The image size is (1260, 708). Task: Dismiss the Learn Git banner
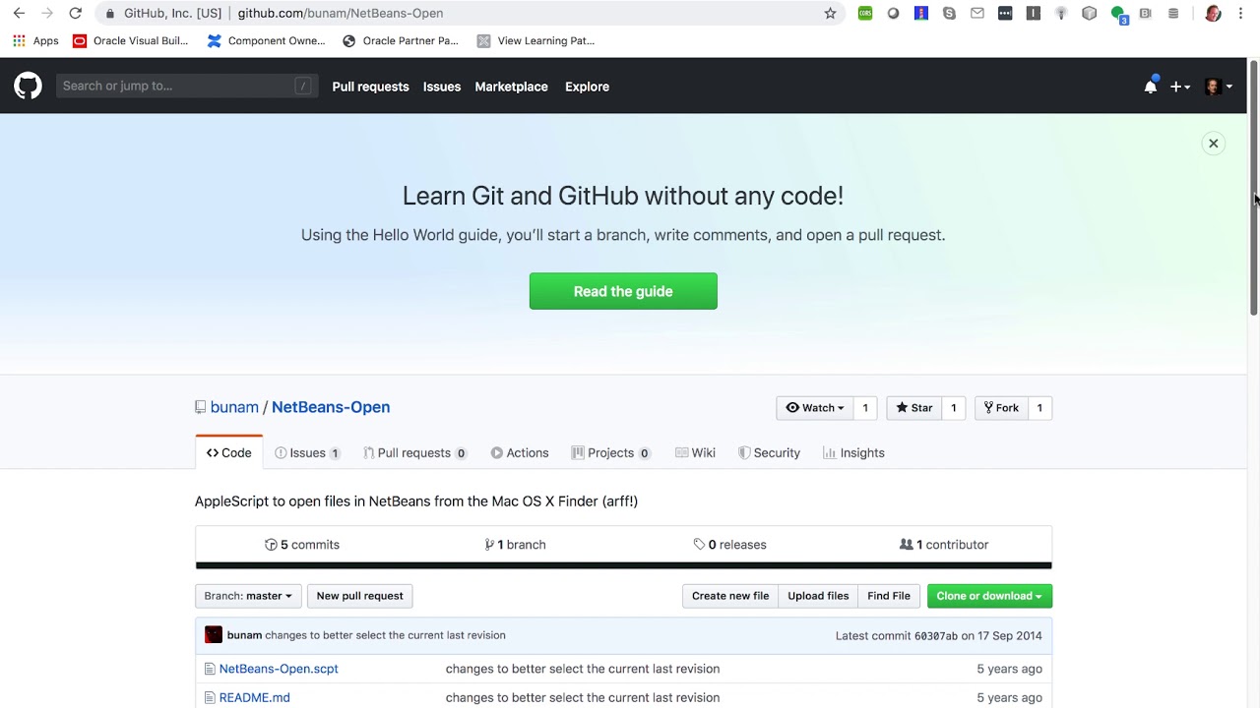1213,144
